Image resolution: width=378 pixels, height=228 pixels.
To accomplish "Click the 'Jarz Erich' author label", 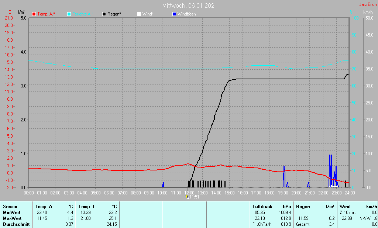I will pyautogui.click(x=368, y=4).
